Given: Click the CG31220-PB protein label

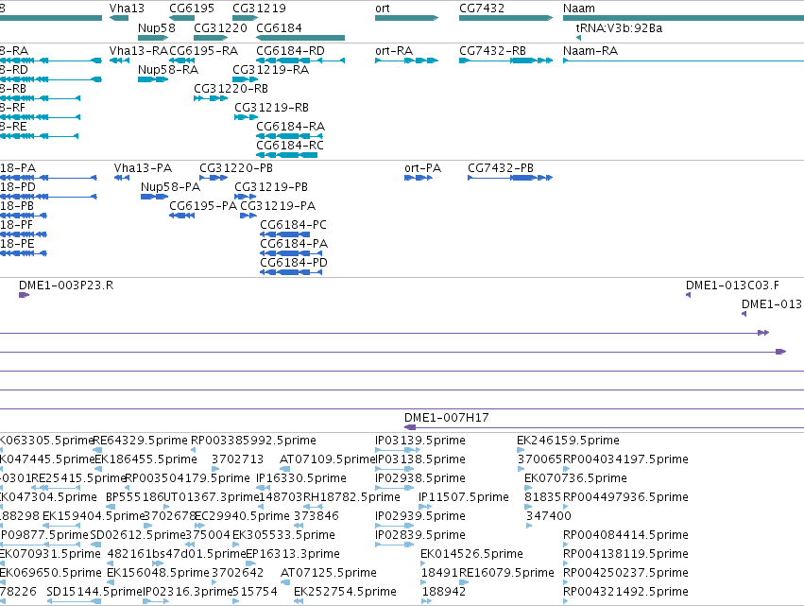Looking at the screenshot, I should (236, 168).
